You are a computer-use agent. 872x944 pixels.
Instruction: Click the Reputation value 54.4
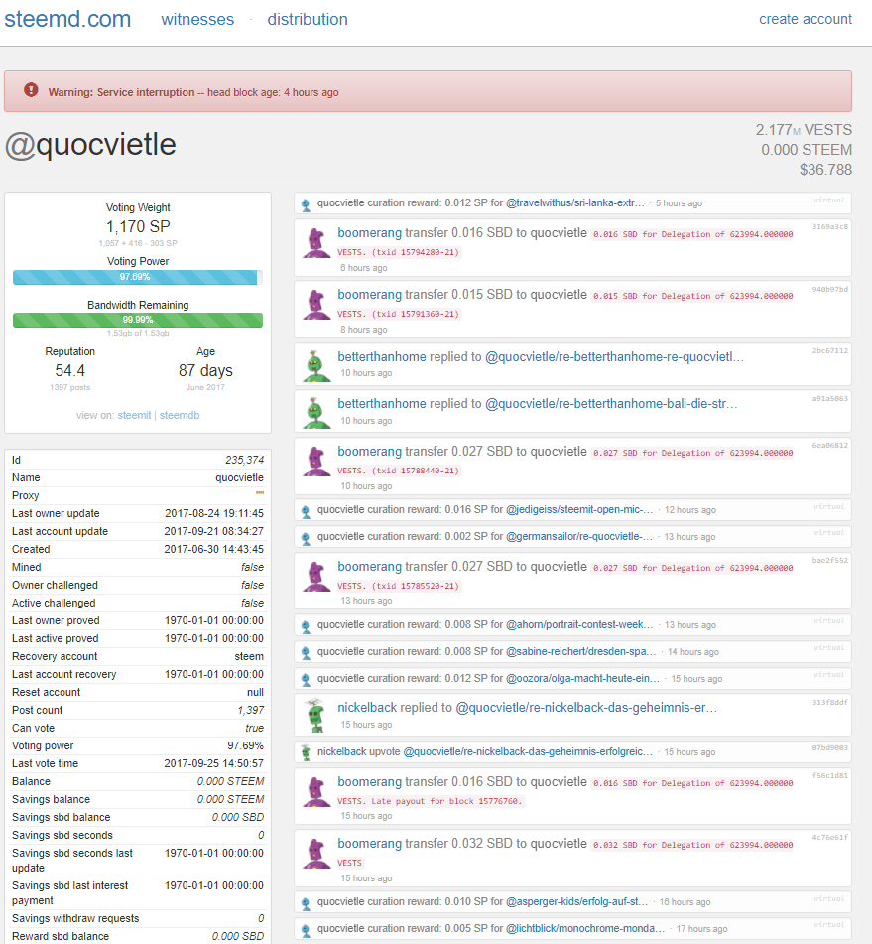pyautogui.click(x=69, y=371)
